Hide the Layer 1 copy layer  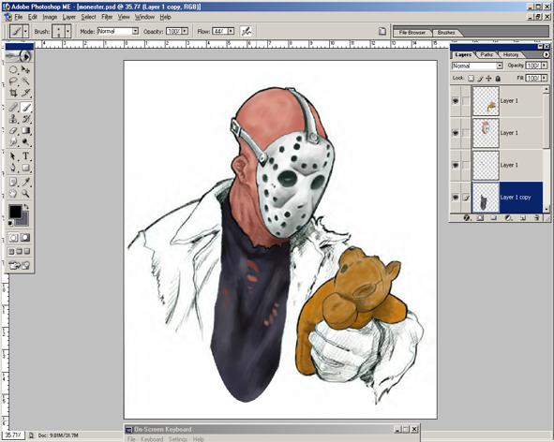(x=456, y=198)
